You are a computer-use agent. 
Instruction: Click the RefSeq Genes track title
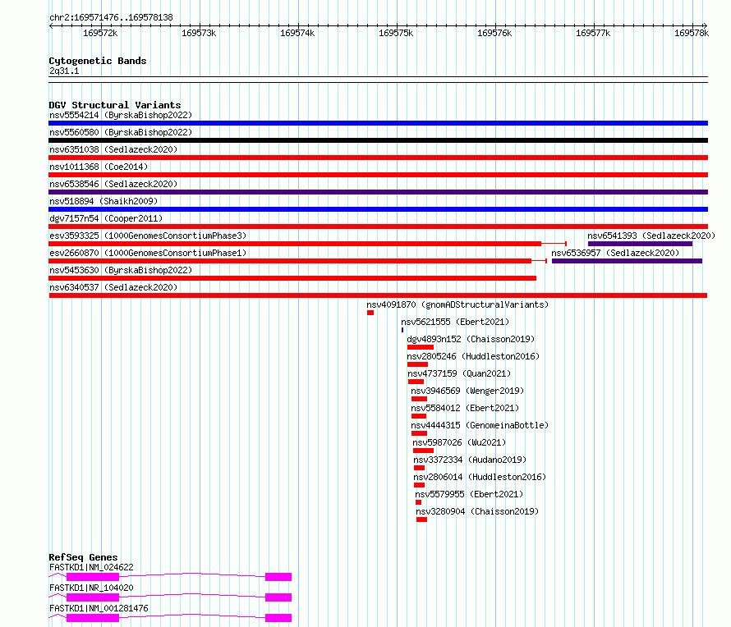pyautogui.click(x=83, y=557)
